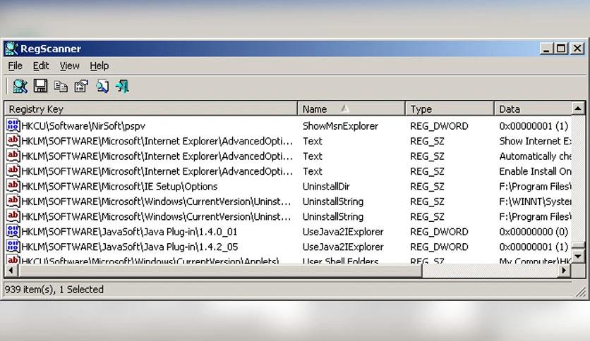Open the View menu
The image size is (590, 341).
pos(70,66)
